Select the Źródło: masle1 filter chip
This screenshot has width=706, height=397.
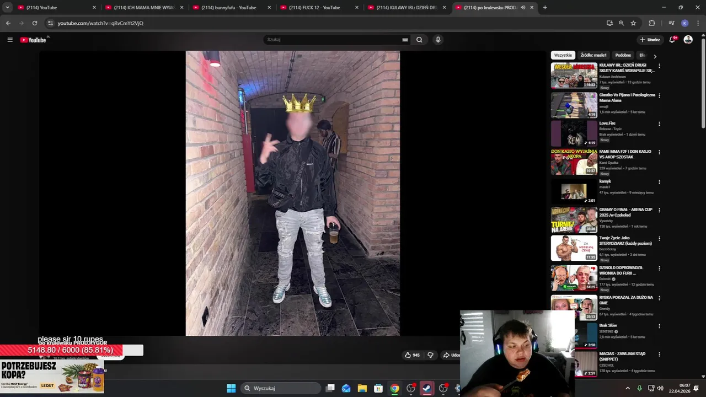point(593,55)
